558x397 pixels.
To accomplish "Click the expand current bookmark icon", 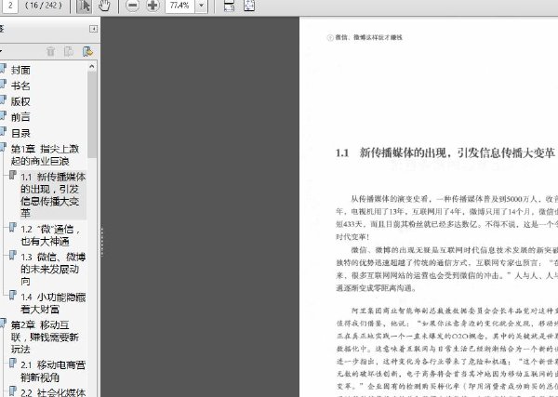I will coord(87,51).
